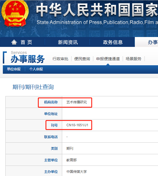Select the 办事 tab in the navigation bar

(x=153, y=42)
